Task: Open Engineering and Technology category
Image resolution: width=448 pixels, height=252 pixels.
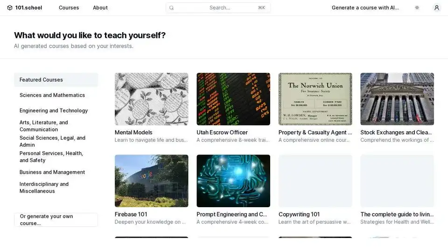Action: coord(54,111)
